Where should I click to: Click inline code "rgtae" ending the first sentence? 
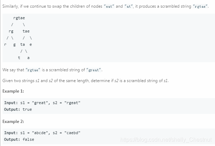click(x=200, y=6)
